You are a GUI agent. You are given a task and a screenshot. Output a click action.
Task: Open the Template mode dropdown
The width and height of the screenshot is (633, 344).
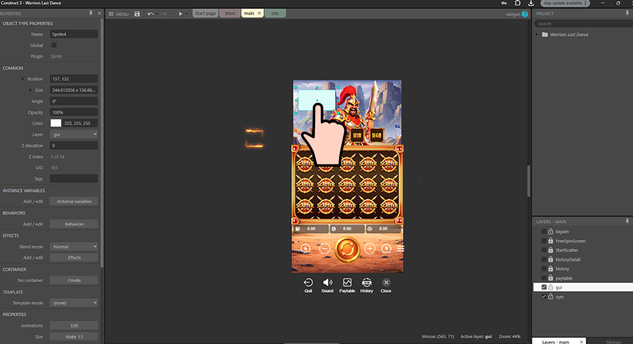(x=74, y=302)
